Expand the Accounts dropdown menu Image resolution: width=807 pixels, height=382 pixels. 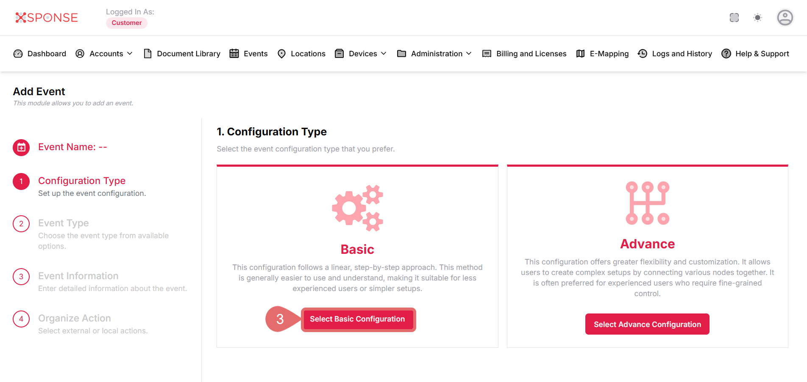[104, 54]
